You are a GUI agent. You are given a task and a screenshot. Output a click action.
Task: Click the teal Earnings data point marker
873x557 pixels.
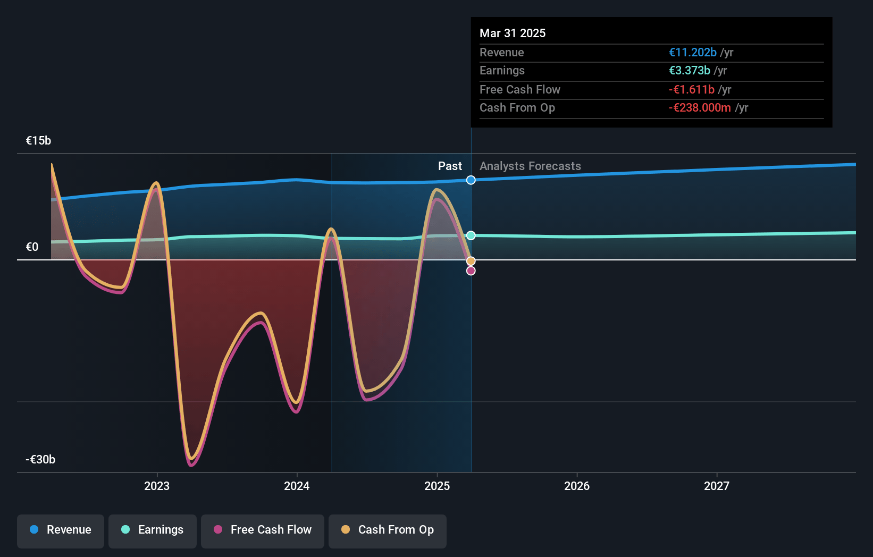point(471,235)
